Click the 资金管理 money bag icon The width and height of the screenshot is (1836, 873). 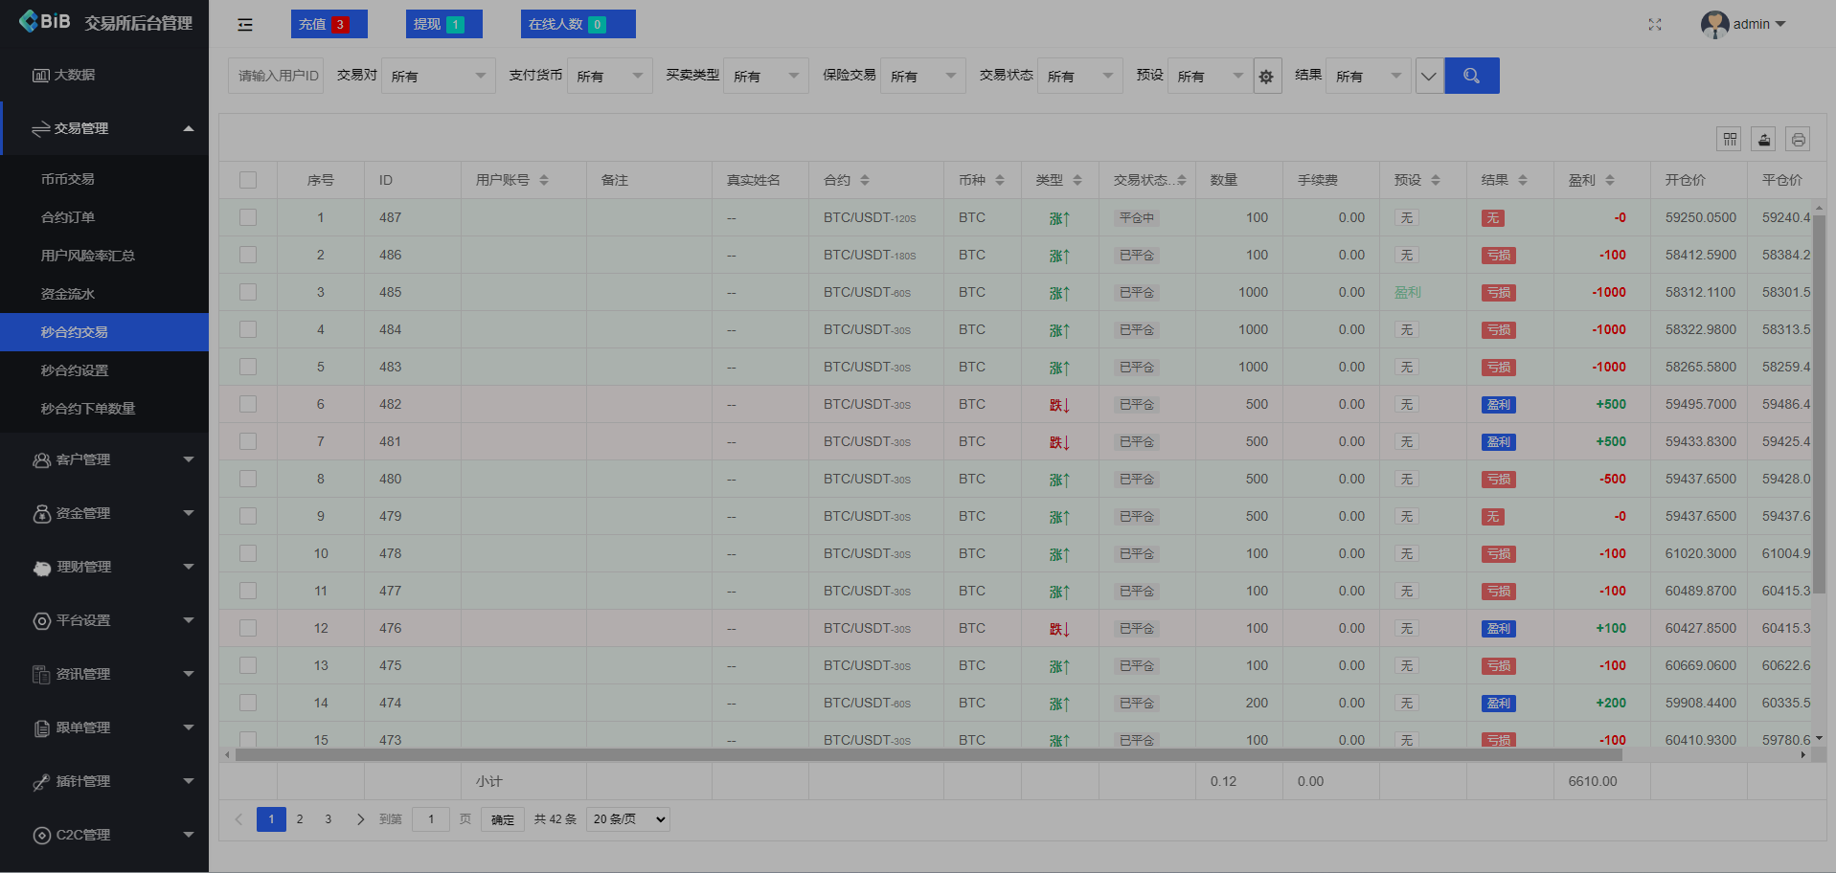tap(41, 513)
